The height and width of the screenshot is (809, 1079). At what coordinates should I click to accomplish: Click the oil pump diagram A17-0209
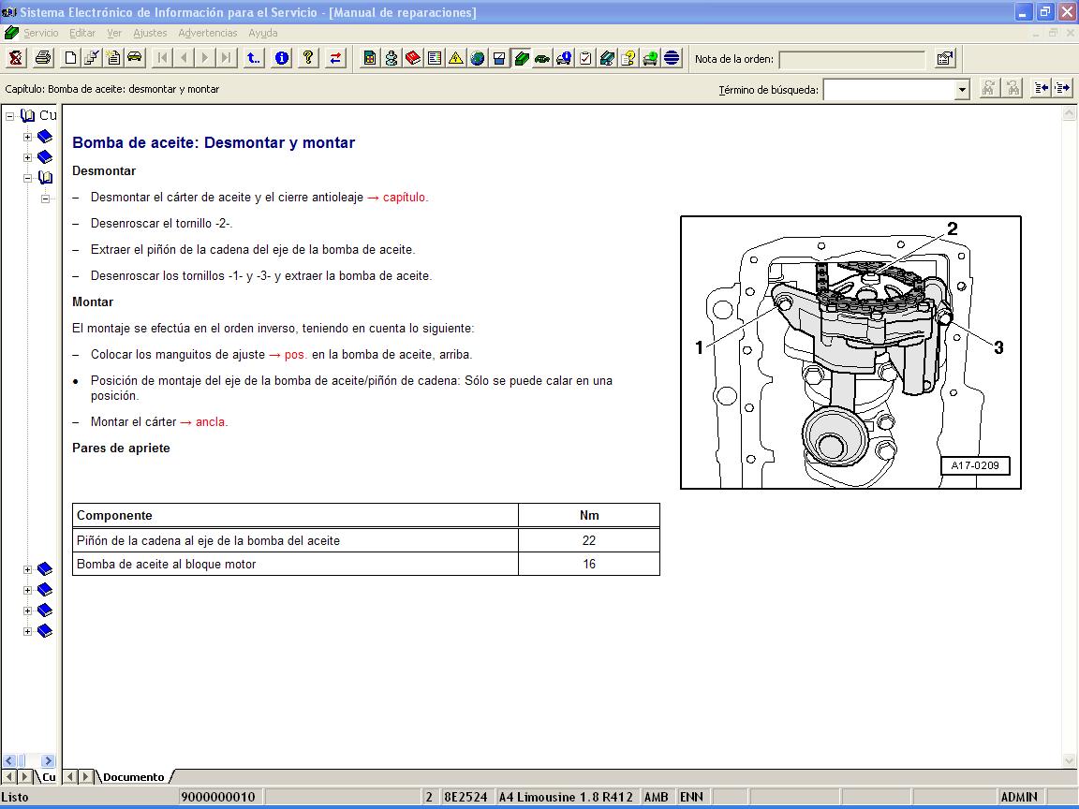(x=850, y=353)
